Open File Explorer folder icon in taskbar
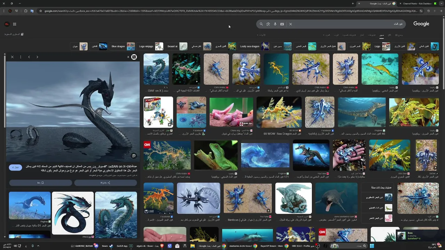 (193, 246)
